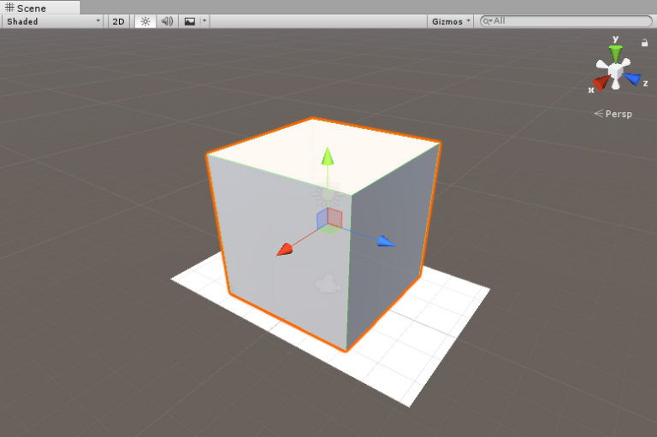Click the image effects toolbar icon
Viewport: 657px width, 437px height.
tap(190, 21)
